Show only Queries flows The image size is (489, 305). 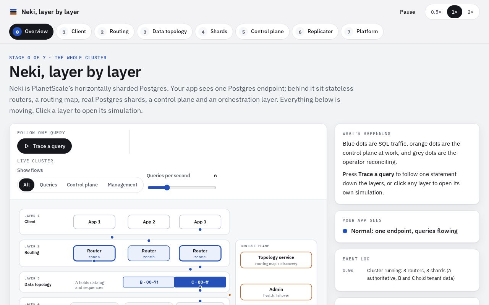(x=49, y=185)
